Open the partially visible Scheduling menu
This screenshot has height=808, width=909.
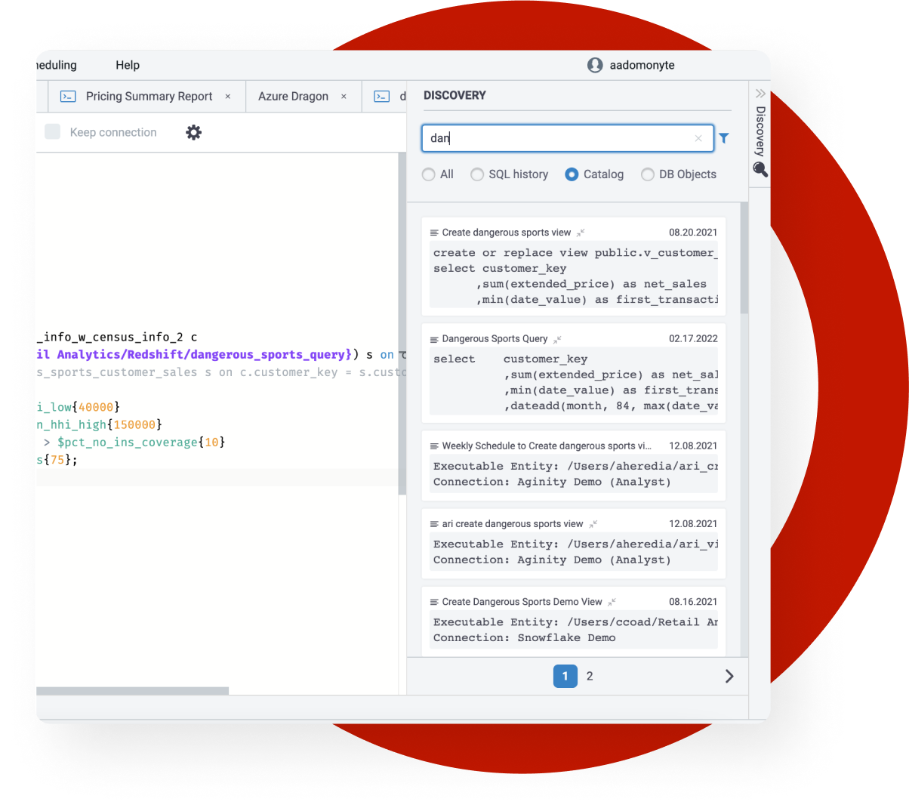coord(57,65)
